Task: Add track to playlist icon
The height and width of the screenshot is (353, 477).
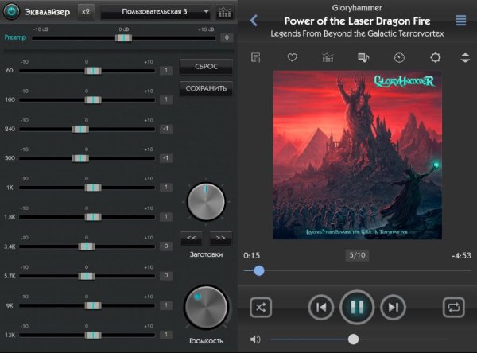Action: 256,57
